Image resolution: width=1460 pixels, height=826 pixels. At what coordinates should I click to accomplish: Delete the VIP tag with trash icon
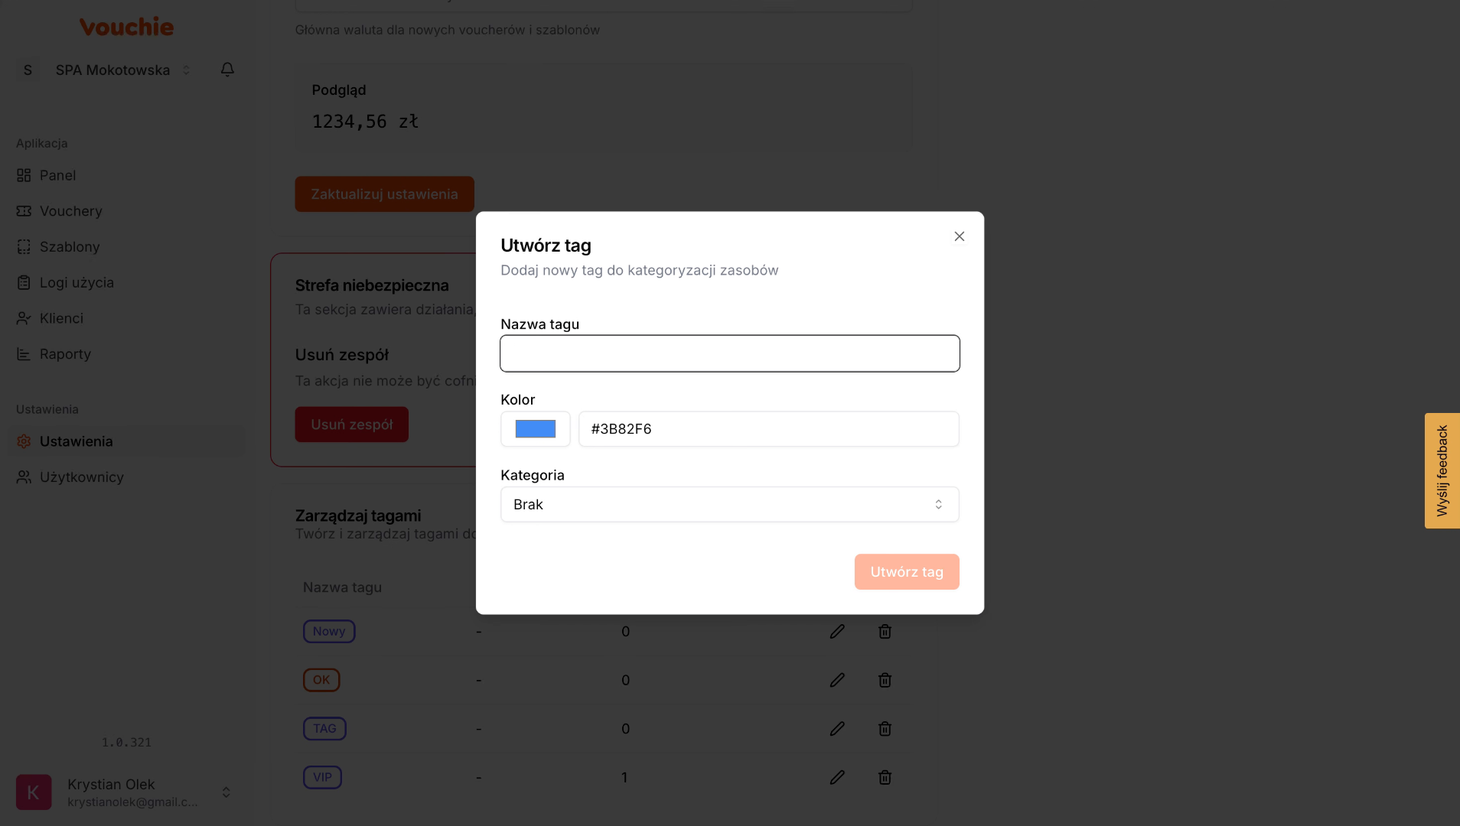tap(885, 777)
